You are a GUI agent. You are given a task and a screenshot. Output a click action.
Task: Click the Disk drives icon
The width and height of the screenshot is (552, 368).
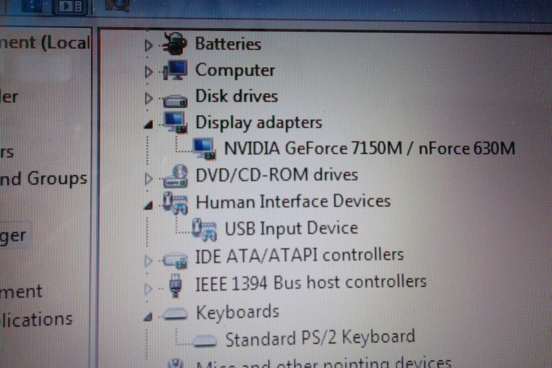click(x=175, y=101)
